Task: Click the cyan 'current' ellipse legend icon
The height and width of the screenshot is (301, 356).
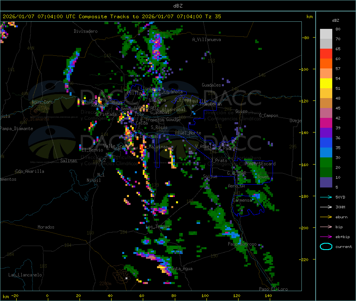Action: pyautogui.click(x=326, y=246)
